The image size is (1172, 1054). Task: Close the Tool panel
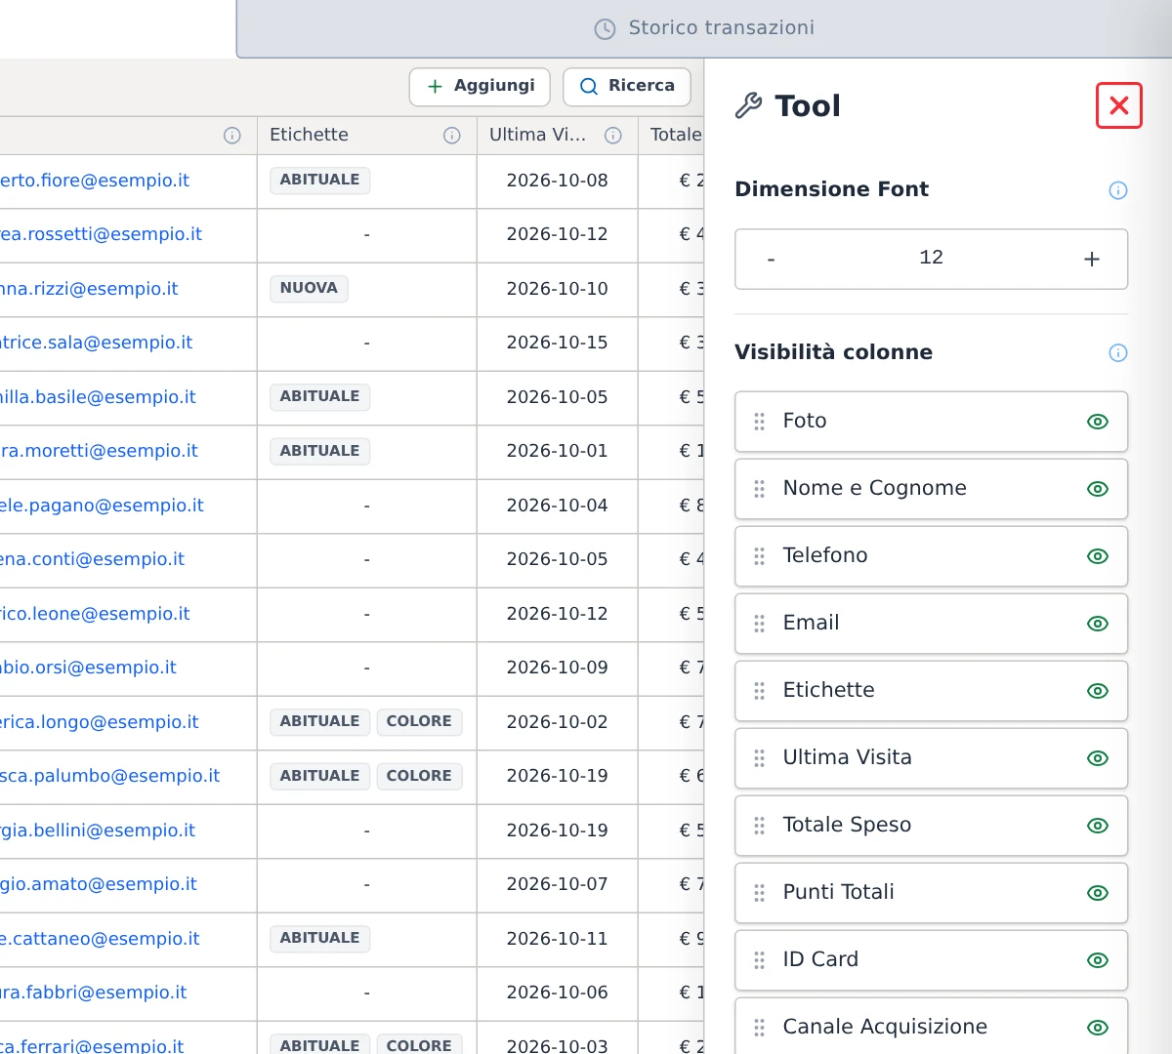pyautogui.click(x=1119, y=105)
